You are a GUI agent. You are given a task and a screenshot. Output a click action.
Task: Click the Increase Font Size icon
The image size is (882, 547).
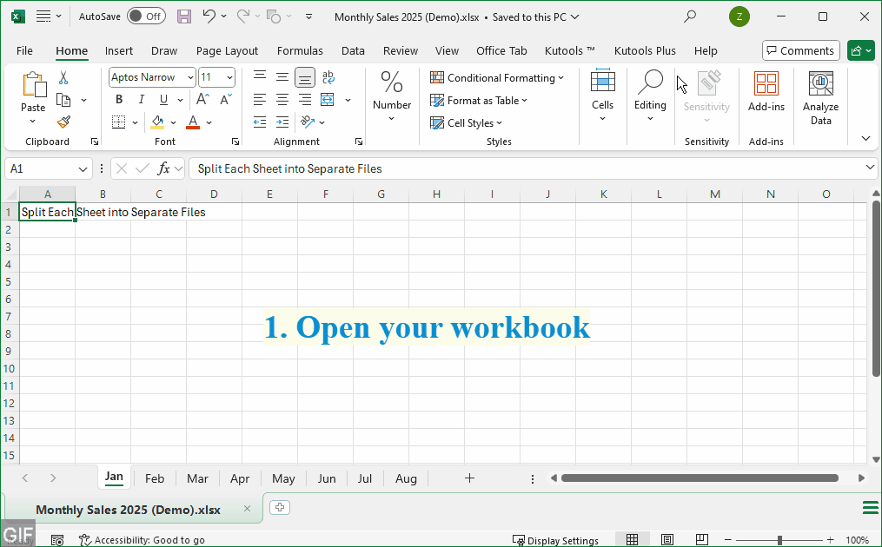coord(206,100)
